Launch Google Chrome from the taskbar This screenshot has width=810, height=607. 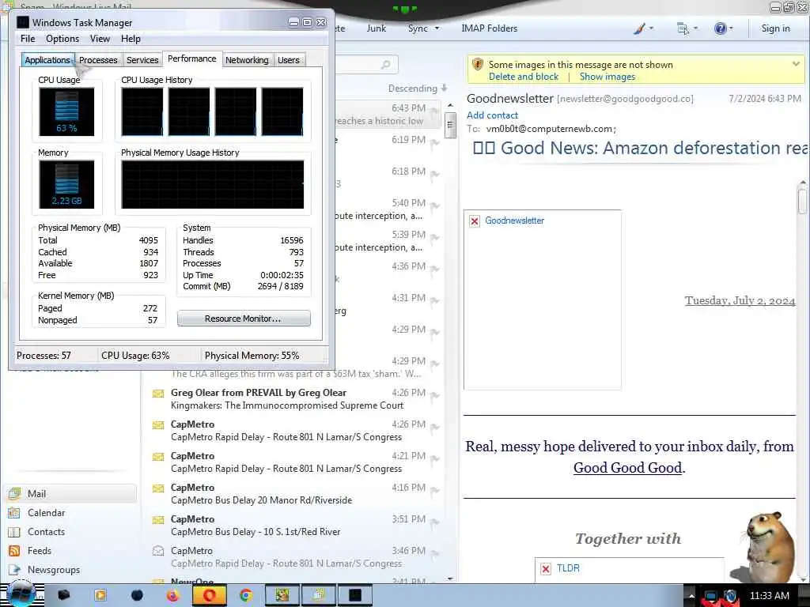pyautogui.click(x=246, y=596)
